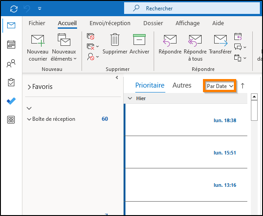263x216 pixels.
Task: Click the Rechercher search box
Action: (192, 8)
